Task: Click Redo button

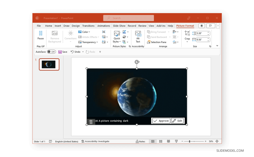Action: pos(91,52)
